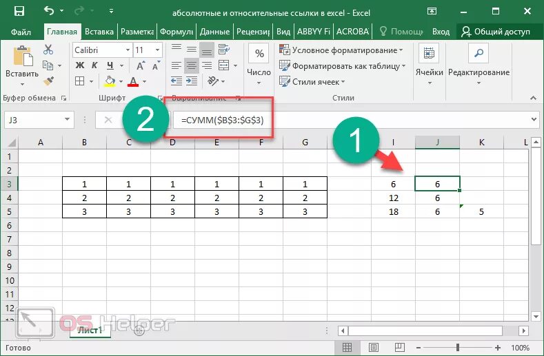The height and width of the screenshot is (356, 544).
Task: Expand the Вставить paste options arrow
Action: (22, 84)
